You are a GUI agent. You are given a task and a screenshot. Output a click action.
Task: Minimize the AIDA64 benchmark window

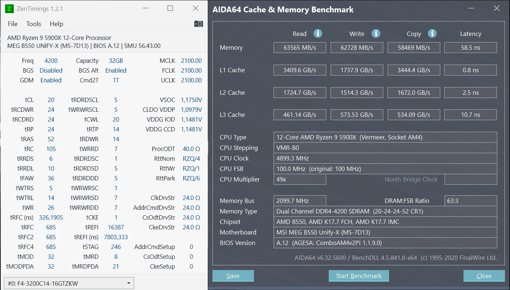click(471, 8)
